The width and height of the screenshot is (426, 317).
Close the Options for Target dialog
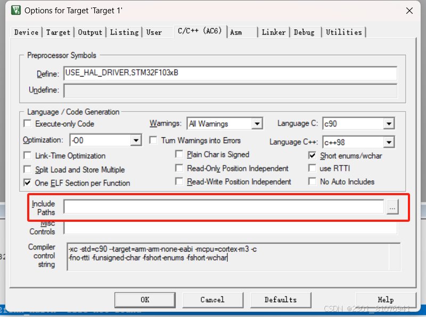click(409, 11)
